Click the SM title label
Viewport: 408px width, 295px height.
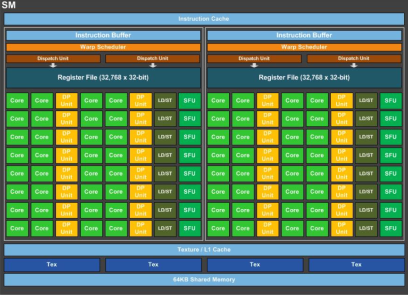(8, 5)
